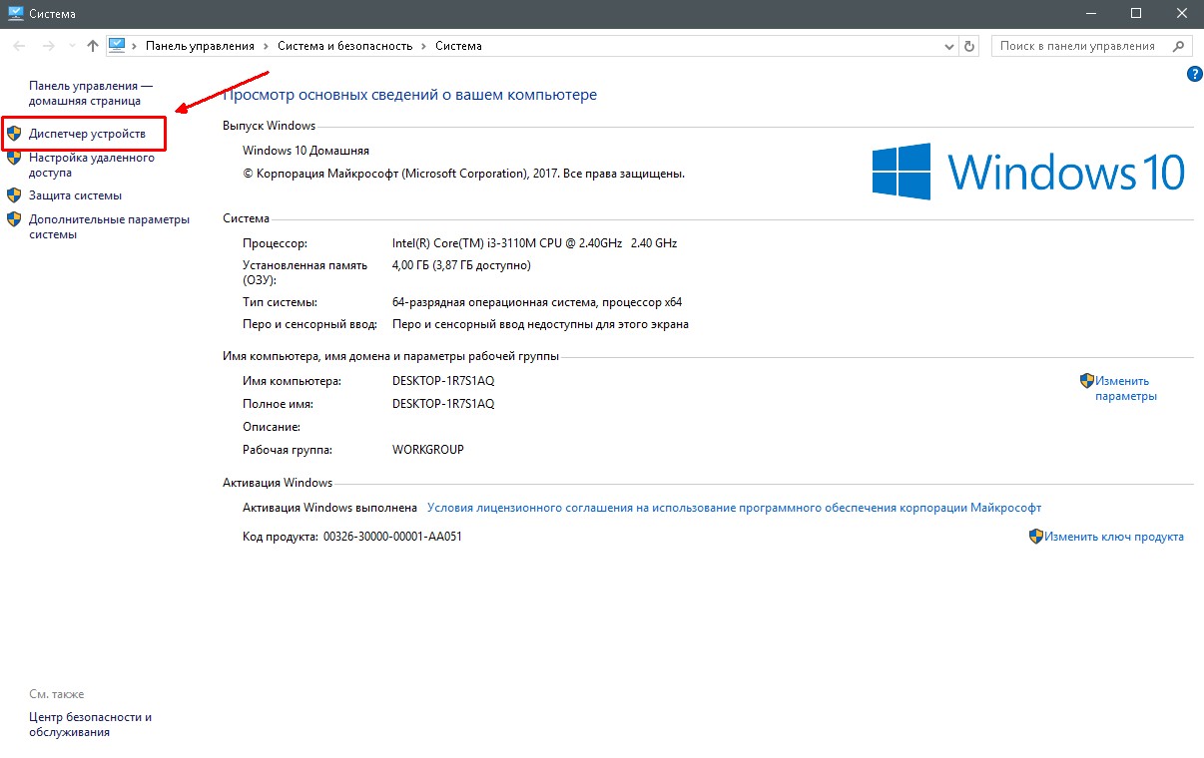Open Дополнительные параметры системы link
Viewport: 1204px width, 758px height.
[x=109, y=226]
